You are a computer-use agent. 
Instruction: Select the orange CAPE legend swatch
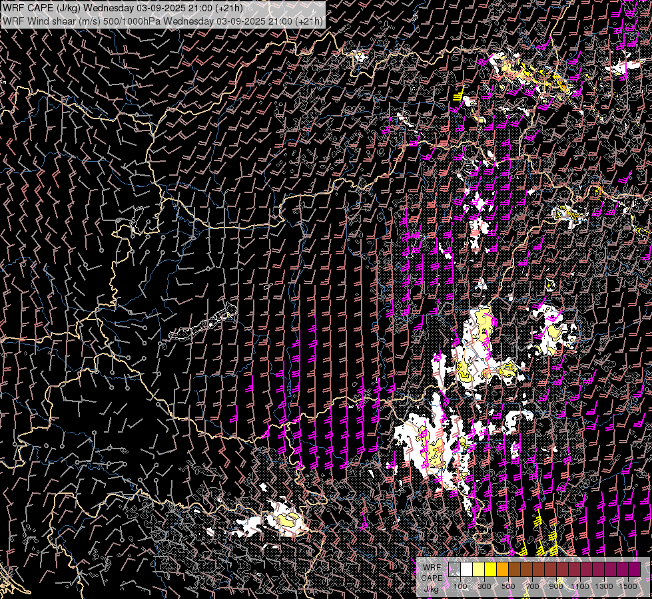click(502, 570)
